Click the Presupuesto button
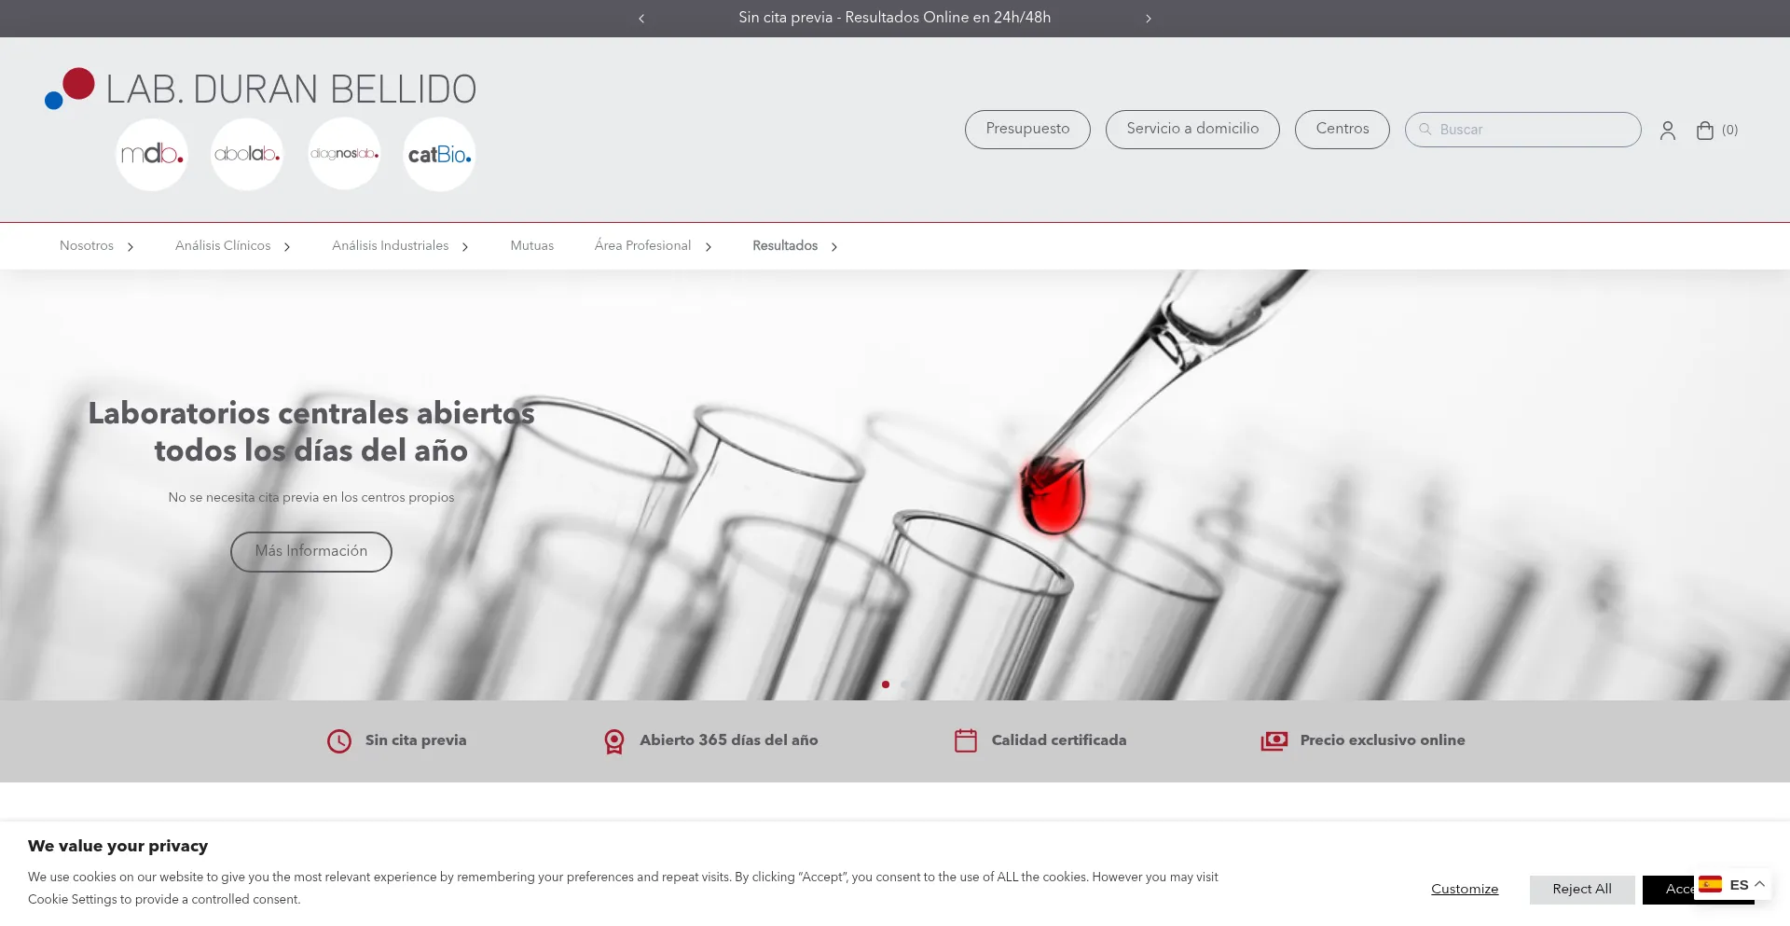Screen dimensions: 1790x926 (1027, 130)
